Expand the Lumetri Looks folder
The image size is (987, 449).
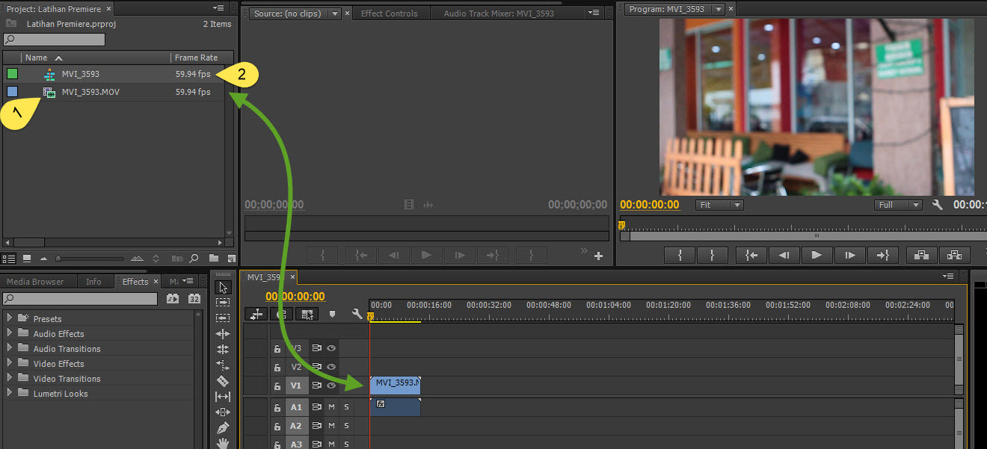coord(10,393)
